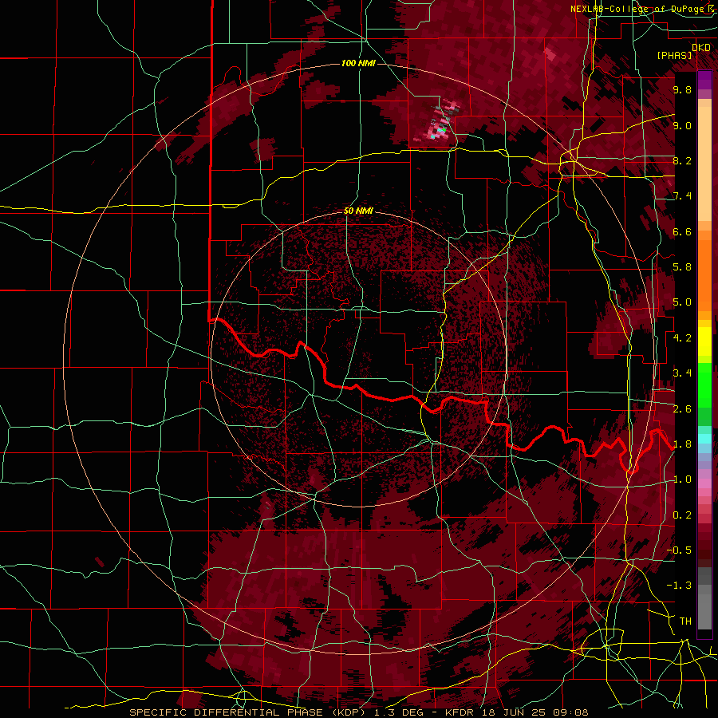Click the -1.3 scale value
The height and width of the screenshot is (718, 718).
click(x=679, y=586)
